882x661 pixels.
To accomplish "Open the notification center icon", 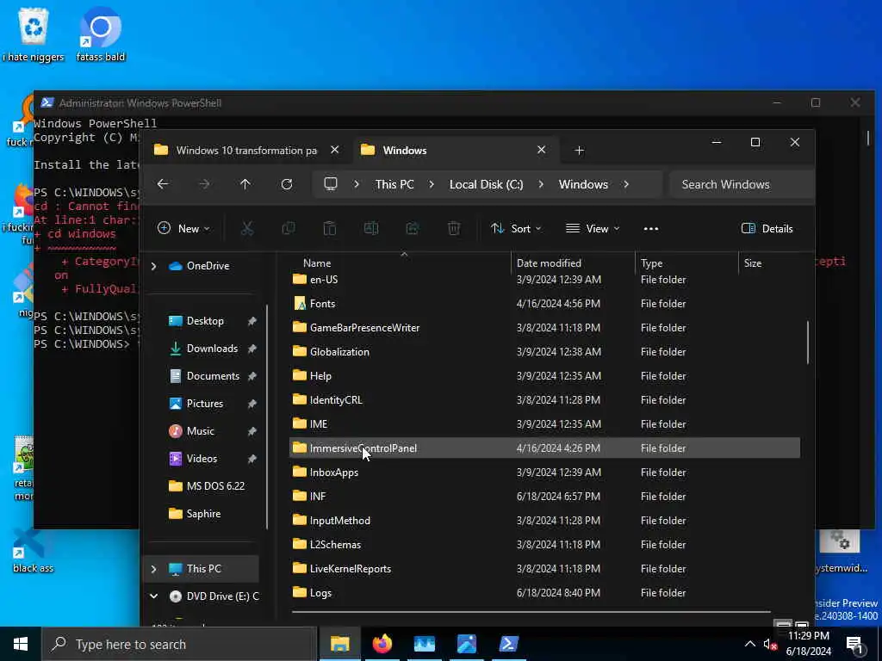I will point(855,644).
